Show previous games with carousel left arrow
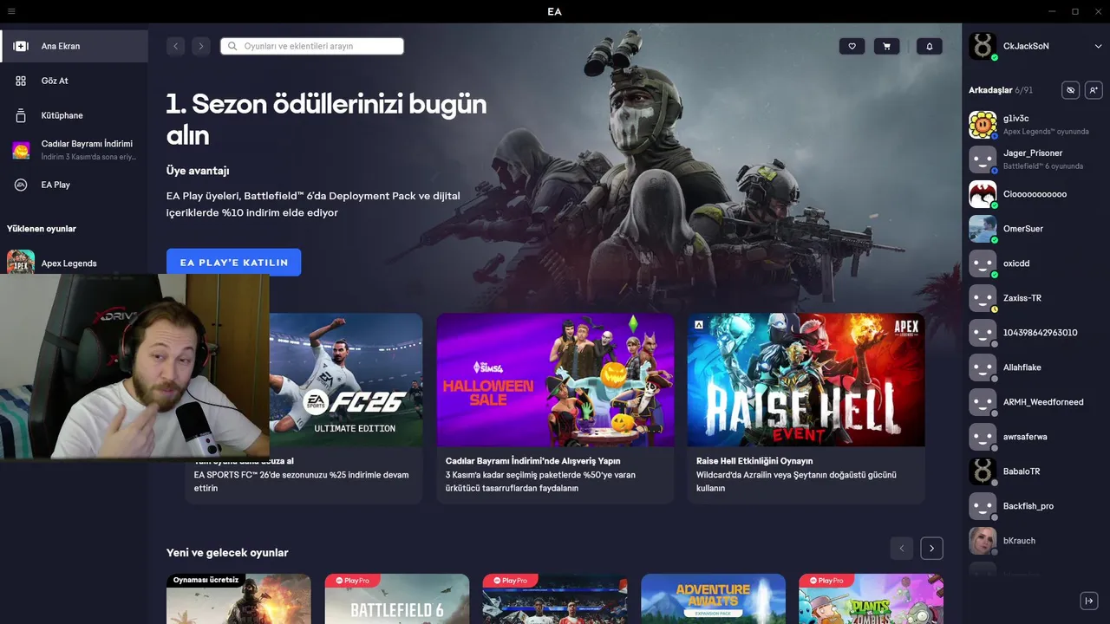The height and width of the screenshot is (624, 1110). point(902,548)
